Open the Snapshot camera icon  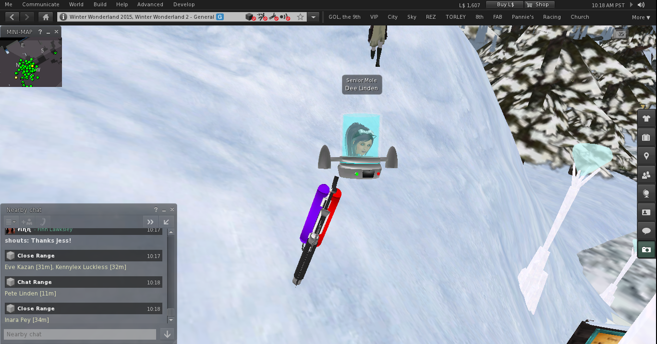coord(646,250)
